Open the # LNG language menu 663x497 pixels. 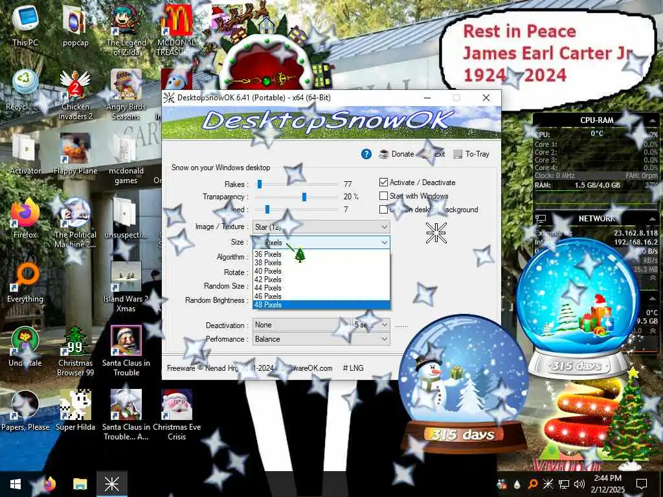[x=353, y=368]
